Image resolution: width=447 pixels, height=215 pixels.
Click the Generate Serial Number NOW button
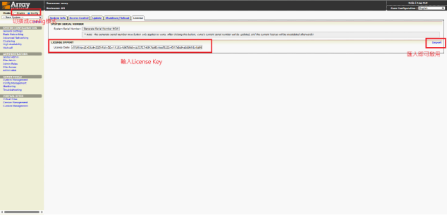[x=101, y=28]
